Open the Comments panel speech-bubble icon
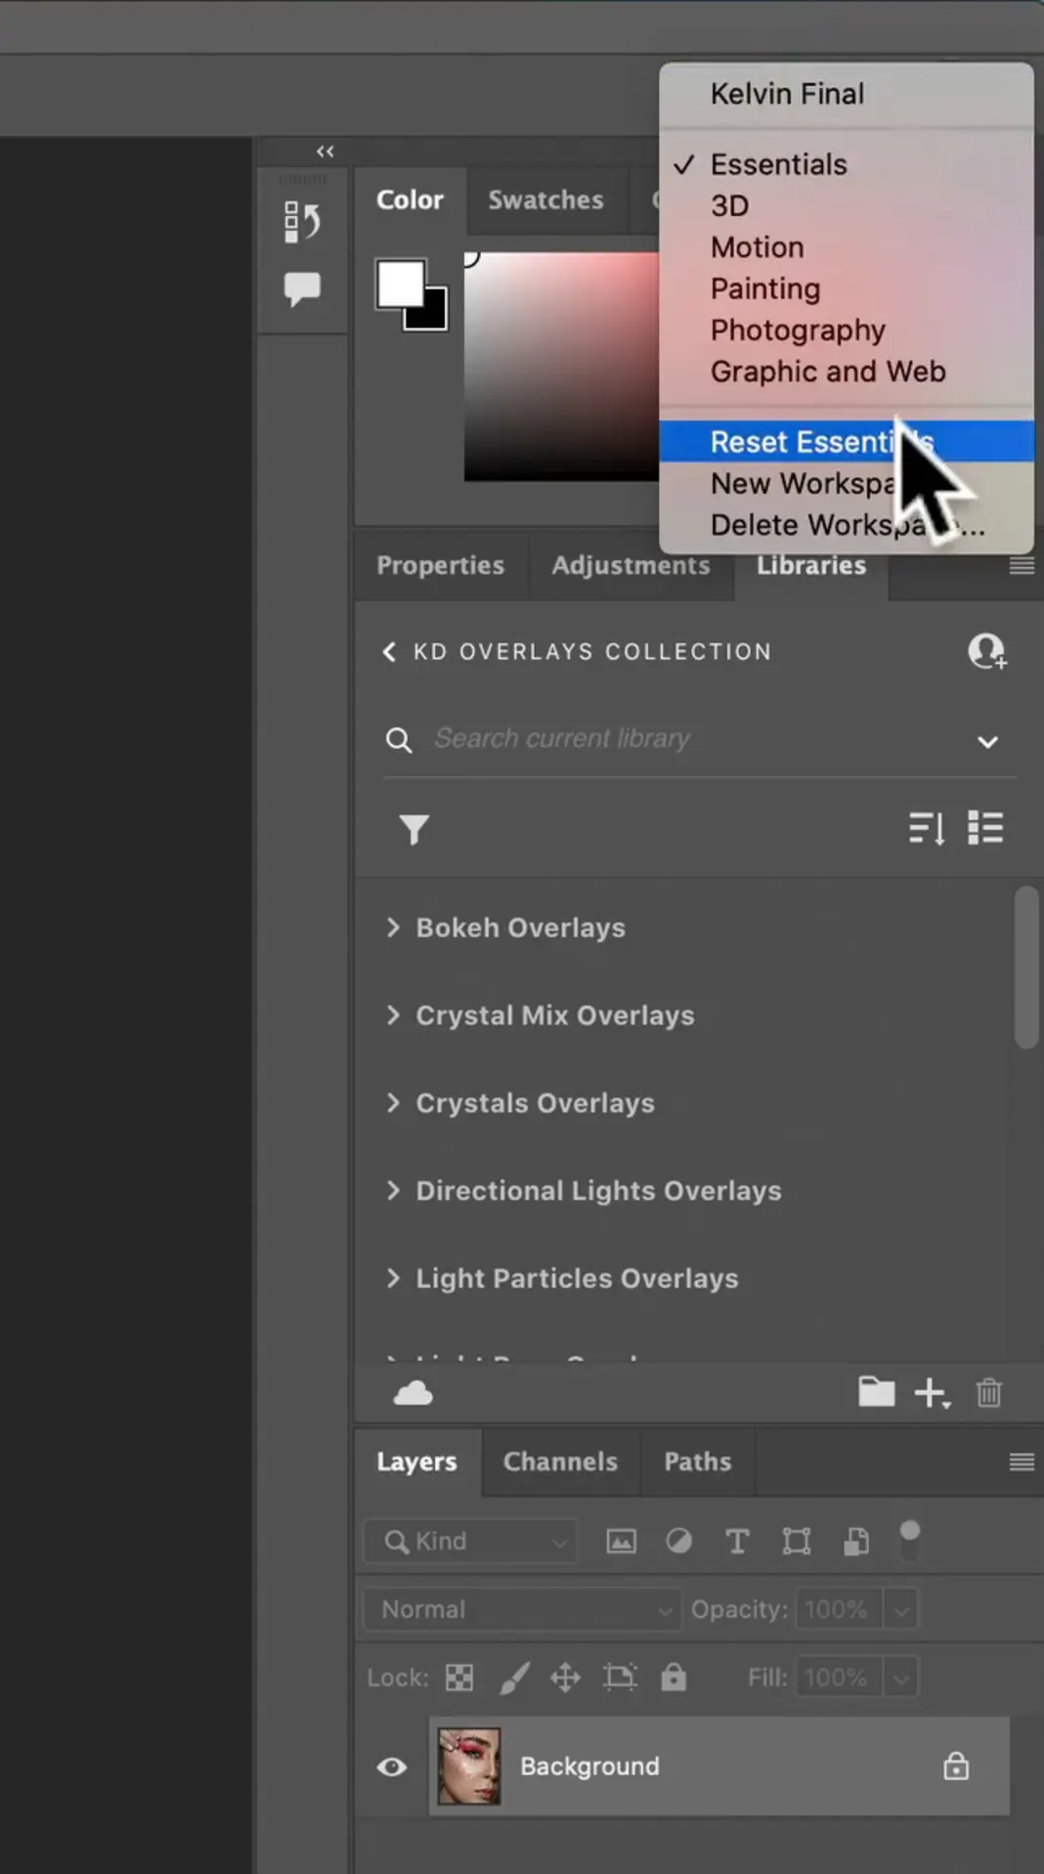 pyautogui.click(x=302, y=289)
